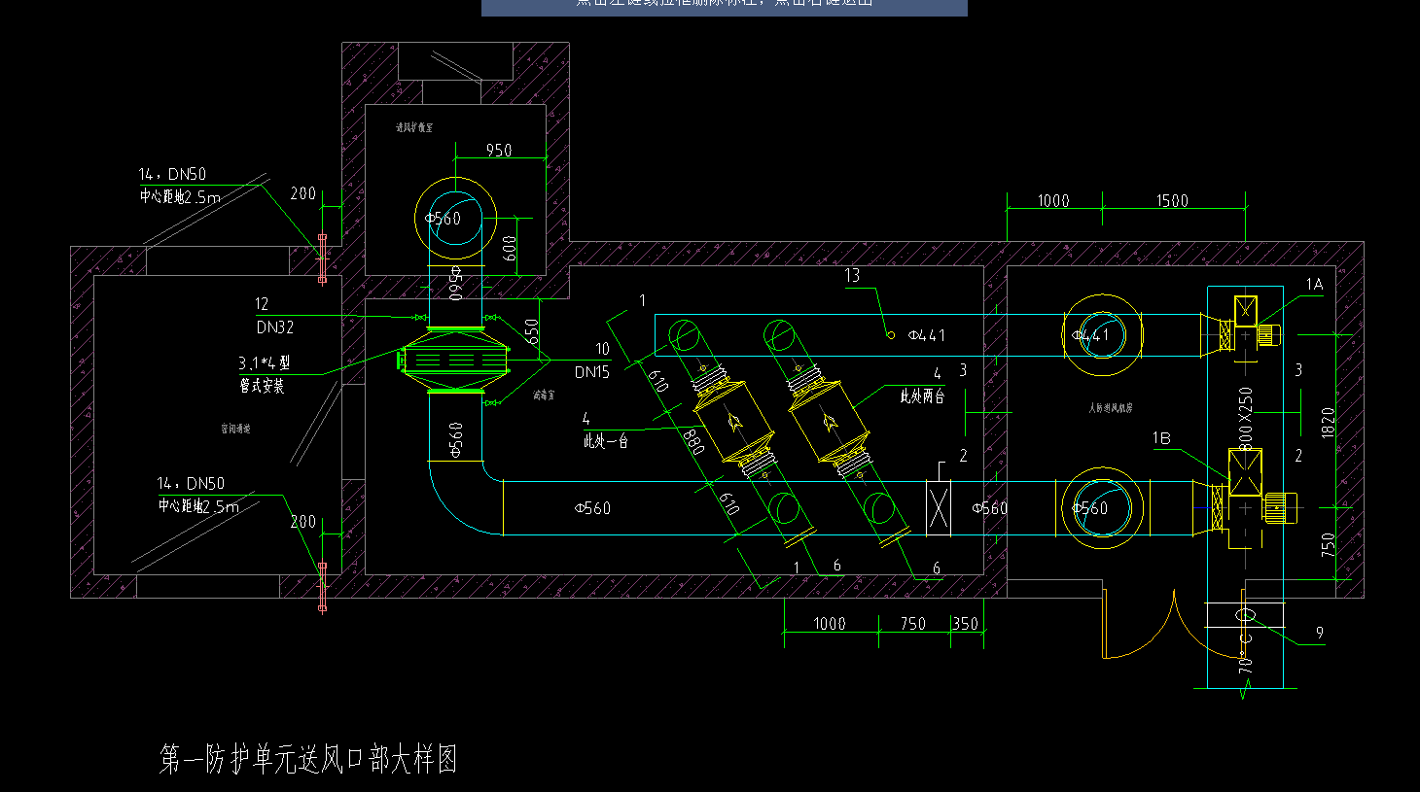Click the 密闭通道 room label
1420x792 pixels.
(x=235, y=428)
